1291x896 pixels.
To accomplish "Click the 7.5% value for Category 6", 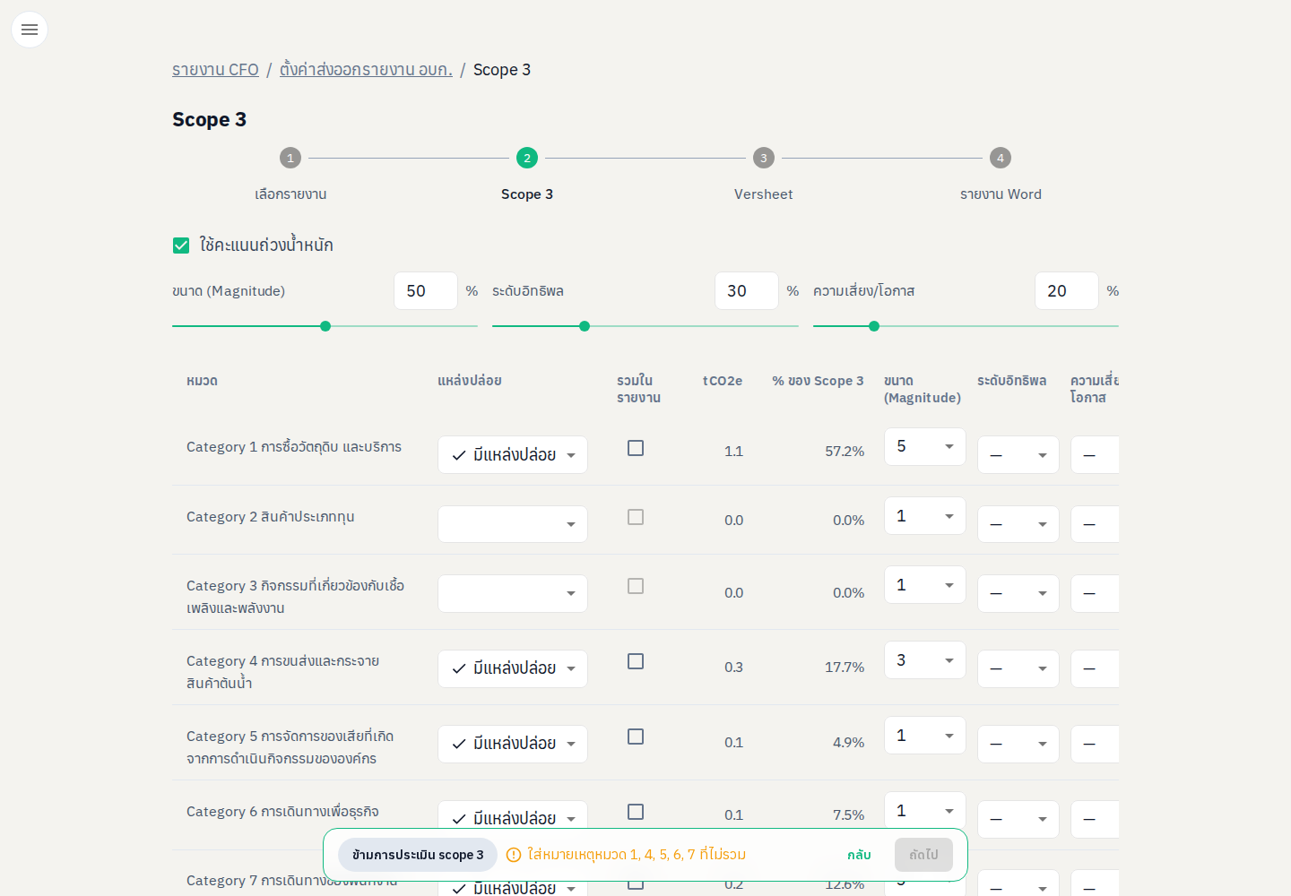I will point(848,815).
